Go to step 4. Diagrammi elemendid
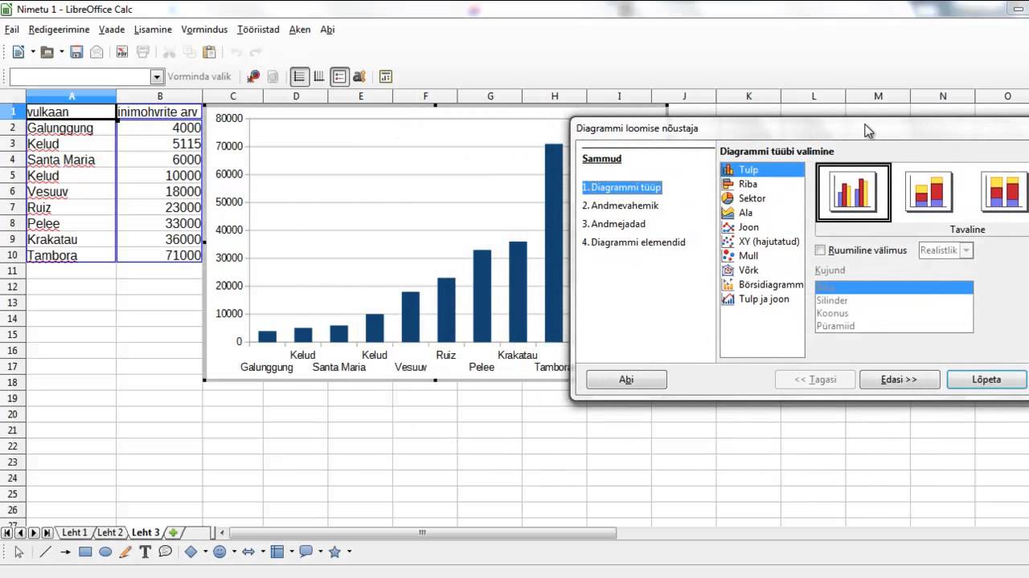Screen dimensions: 1029x578 click(x=633, y=242)
